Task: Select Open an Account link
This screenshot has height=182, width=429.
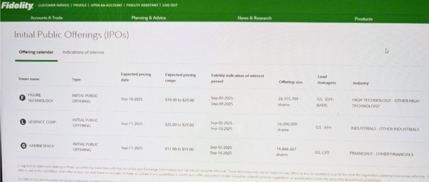Action: pyautogui.click(x=107, y=5)
